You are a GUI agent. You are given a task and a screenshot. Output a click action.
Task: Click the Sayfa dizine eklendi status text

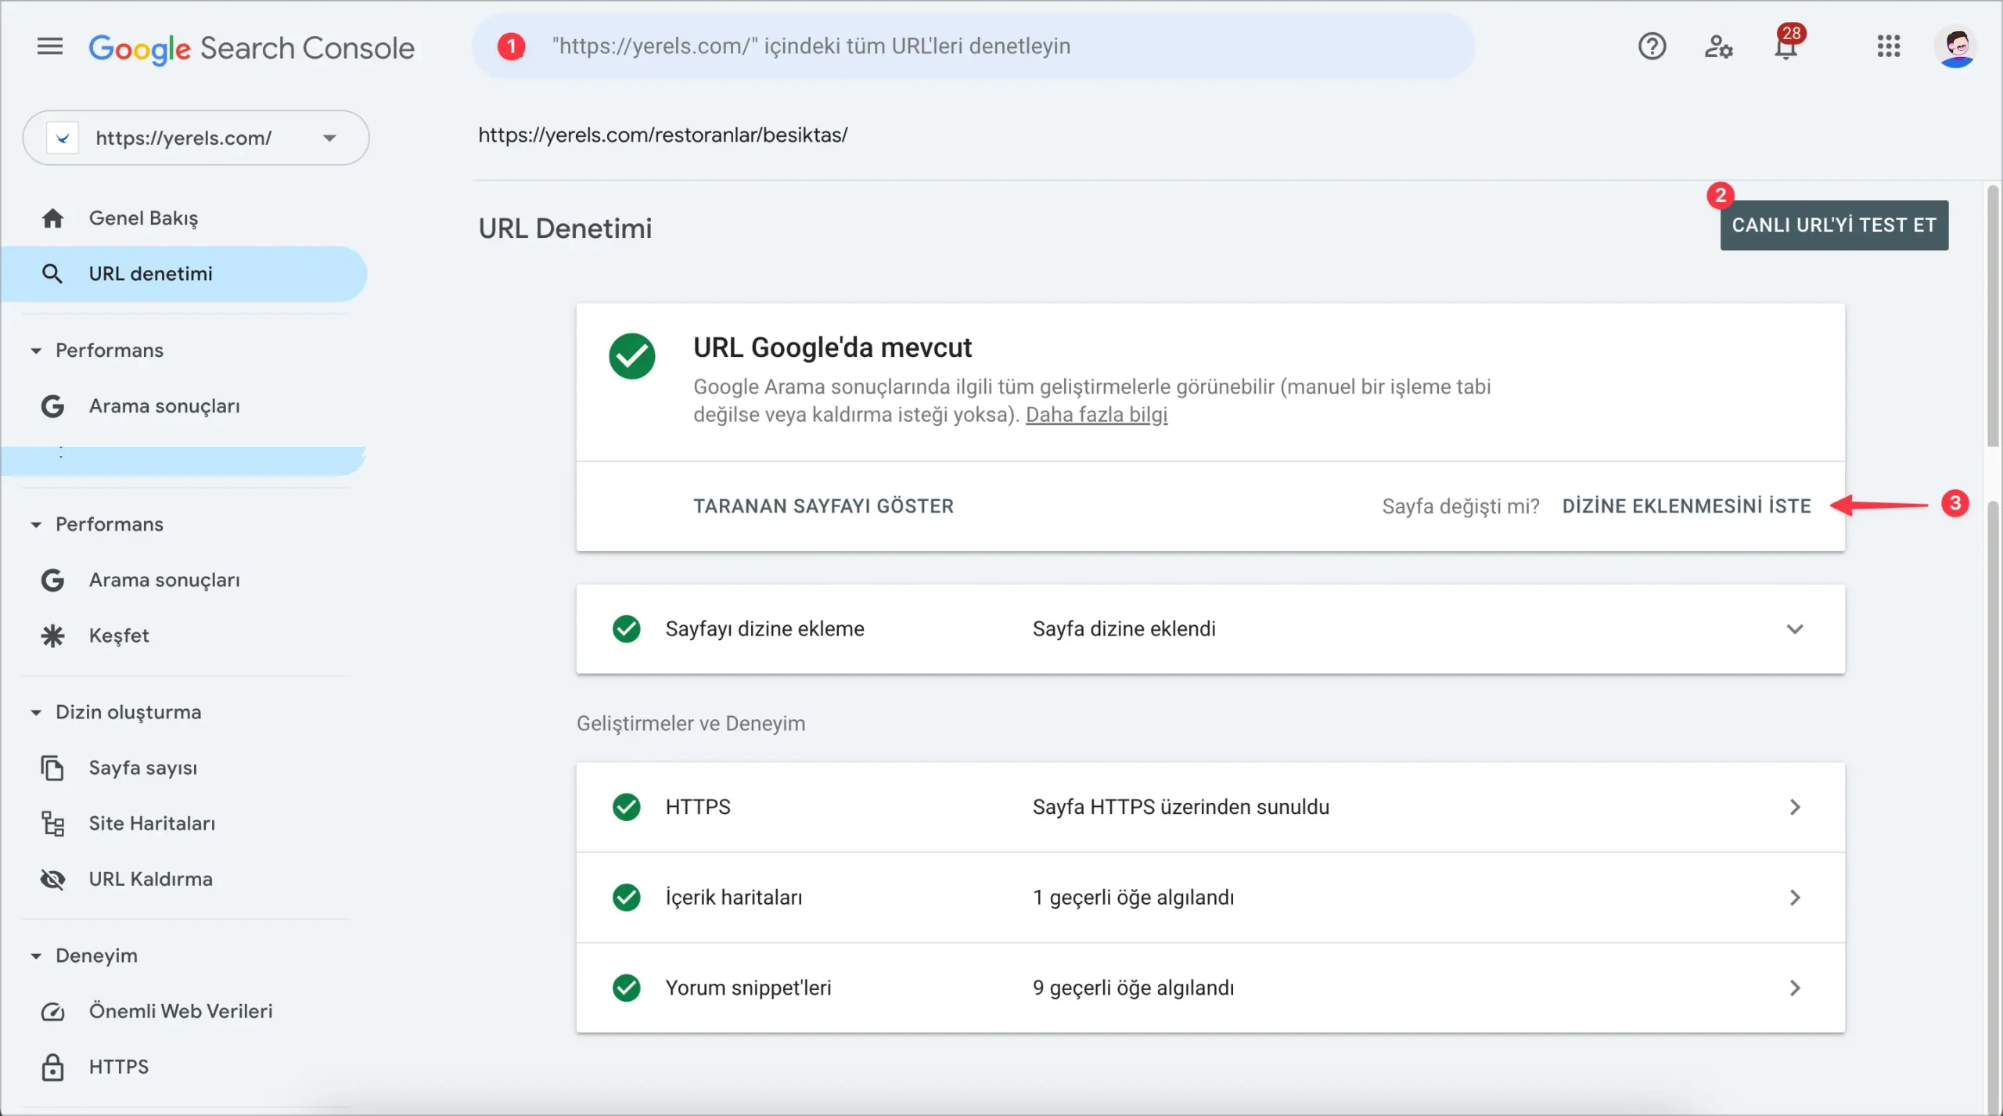pyautogui.click(x=1124, y=629)
